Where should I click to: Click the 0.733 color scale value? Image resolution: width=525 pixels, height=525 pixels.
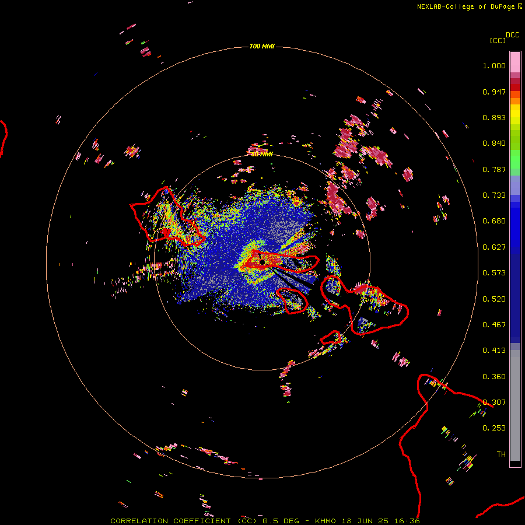(x=494, y=195)
